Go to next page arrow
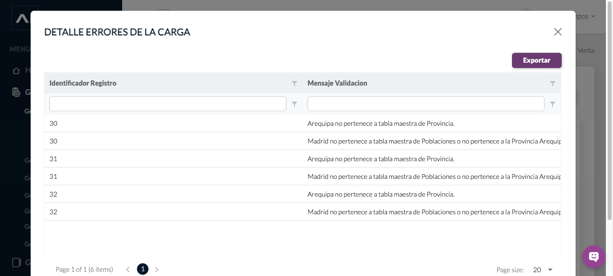 [x=157, y=269]
